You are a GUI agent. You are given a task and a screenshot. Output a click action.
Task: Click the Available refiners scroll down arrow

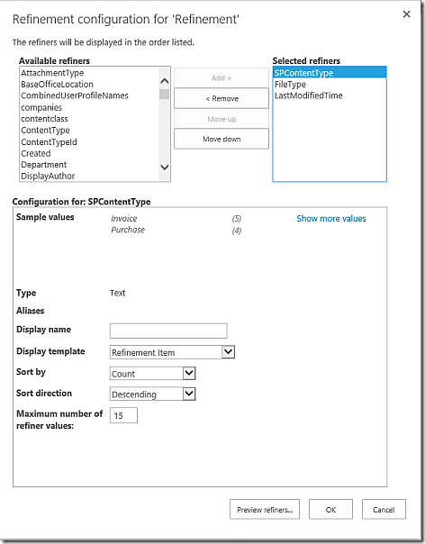click(165, 167)
